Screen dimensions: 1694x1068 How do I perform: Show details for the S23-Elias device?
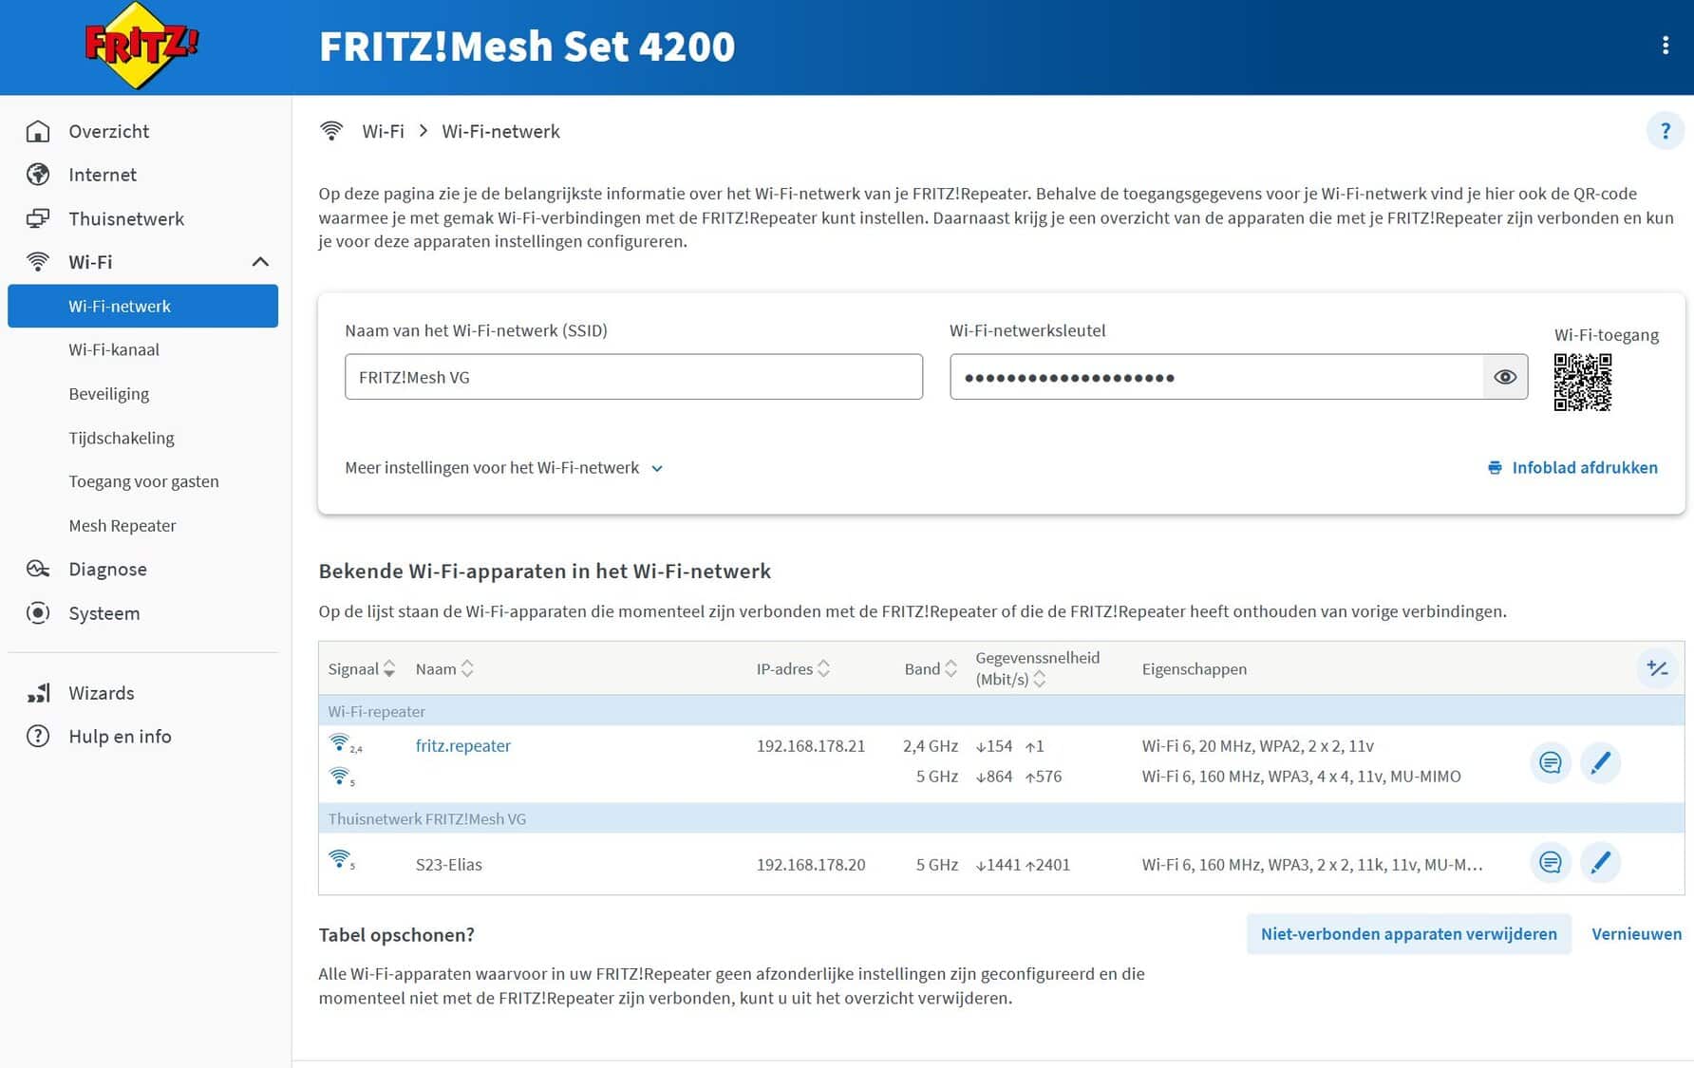pos(1550,863)
